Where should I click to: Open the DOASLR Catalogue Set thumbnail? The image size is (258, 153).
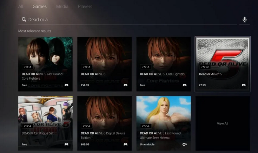click(45, 123)
